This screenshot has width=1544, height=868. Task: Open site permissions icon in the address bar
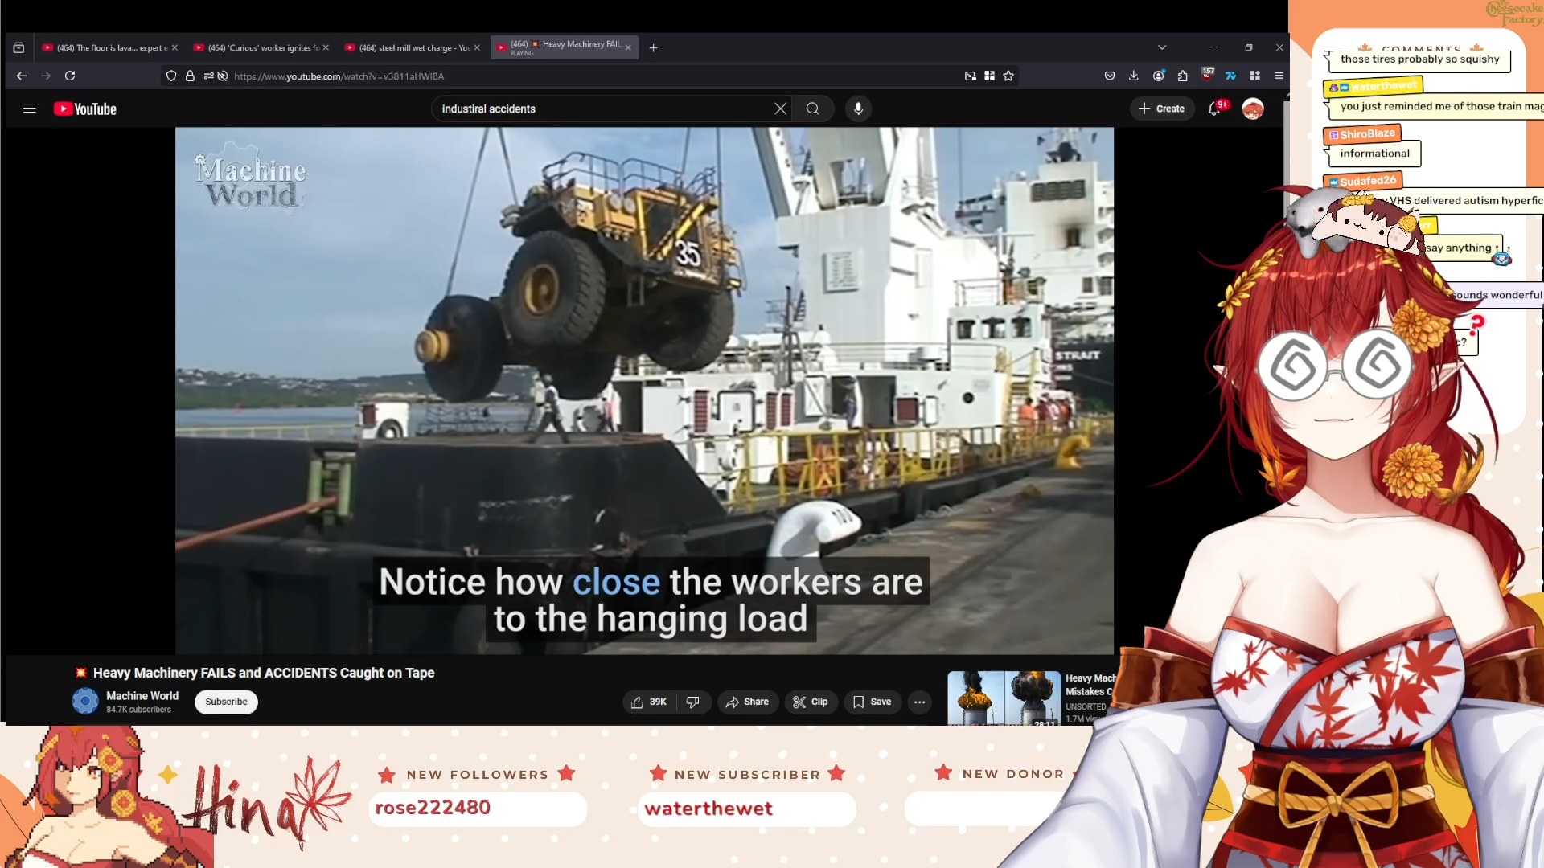point(208,76)
